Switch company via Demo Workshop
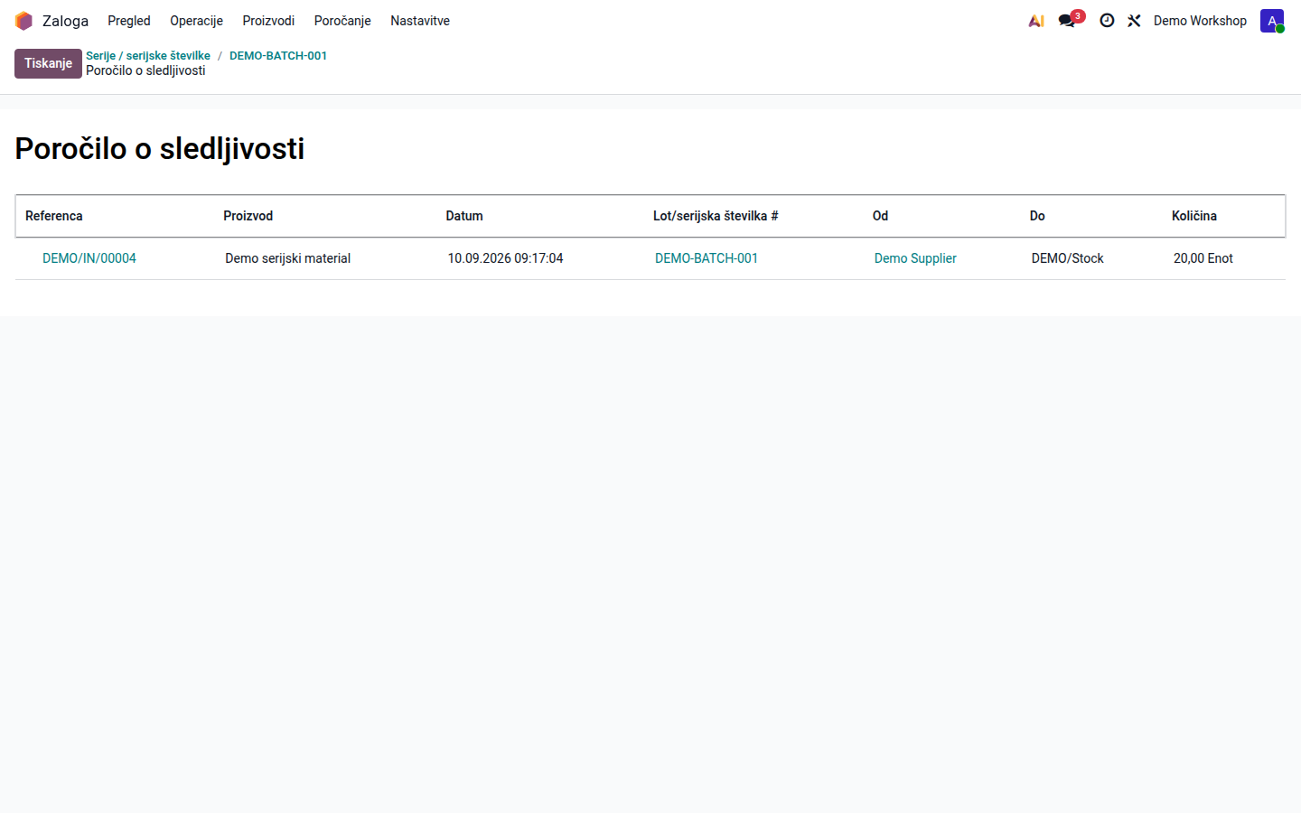1301x813 pixels. pyautogui.click(x=1200, y=21)
